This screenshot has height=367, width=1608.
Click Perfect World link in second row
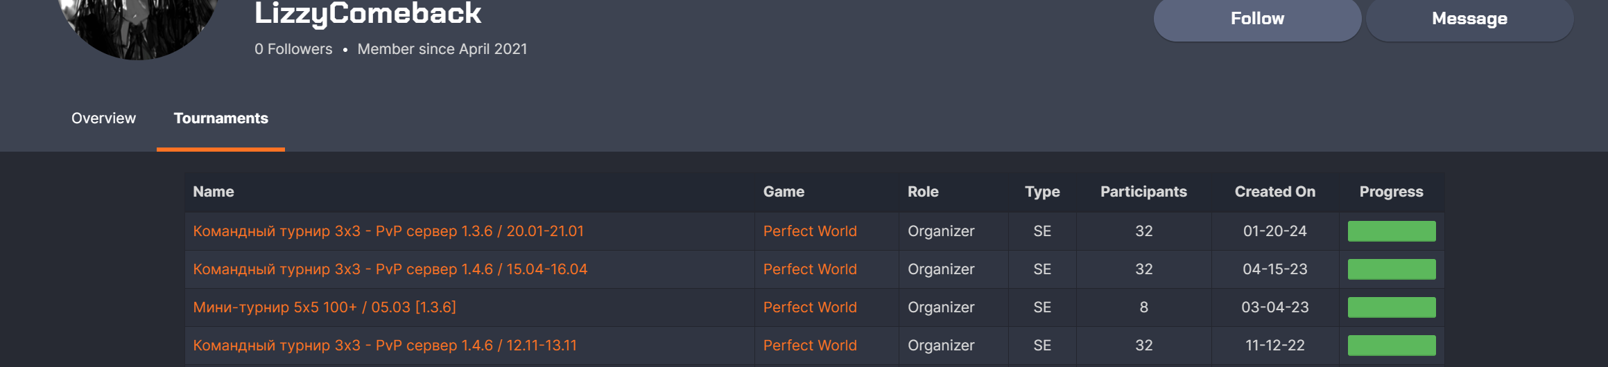point(809,269)
